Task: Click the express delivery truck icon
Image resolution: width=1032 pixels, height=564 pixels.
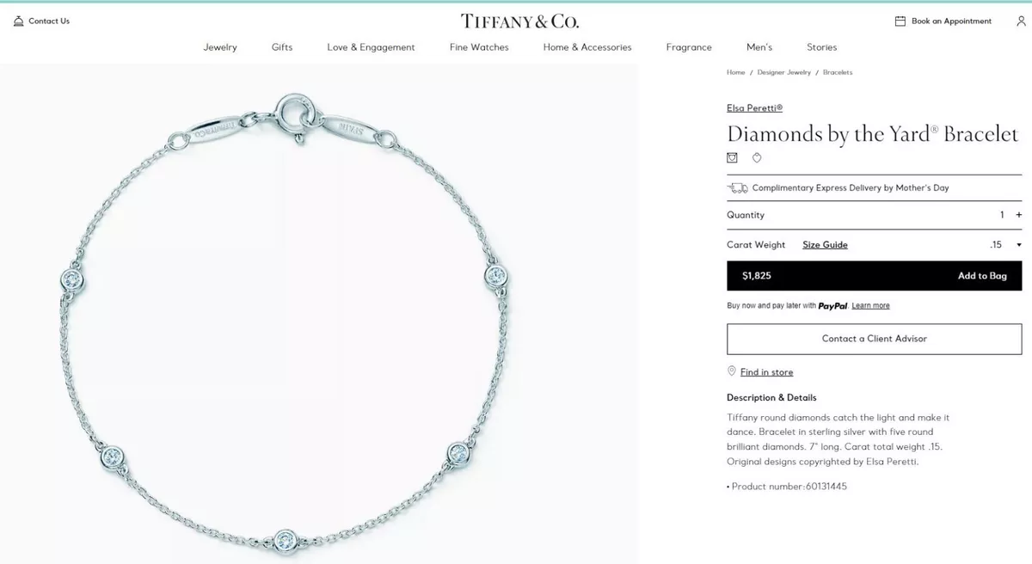Action: (x=737, y=187)
